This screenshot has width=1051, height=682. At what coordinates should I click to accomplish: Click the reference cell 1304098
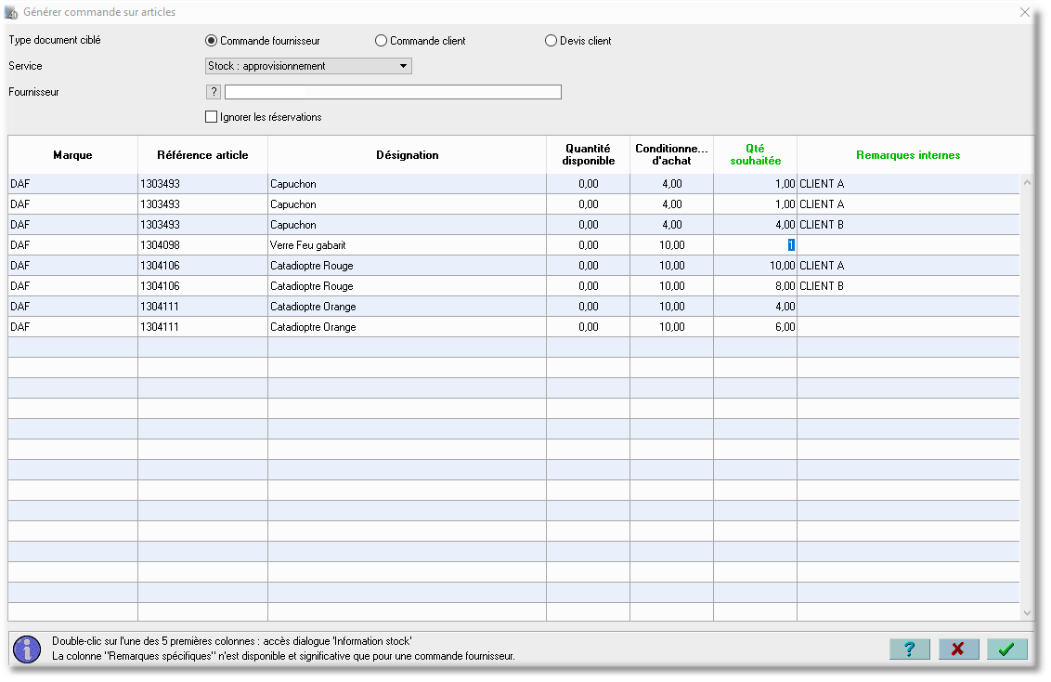[x=202, y=245]
